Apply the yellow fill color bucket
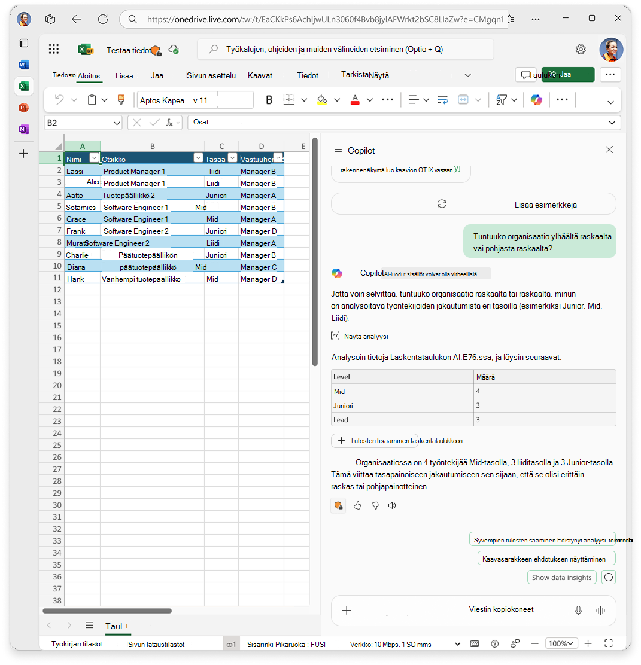This screenshot has width=641, height=665. [322, 100]
